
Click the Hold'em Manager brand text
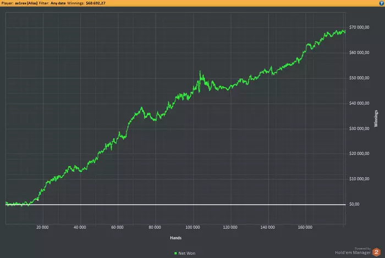(x=353, y=253)
